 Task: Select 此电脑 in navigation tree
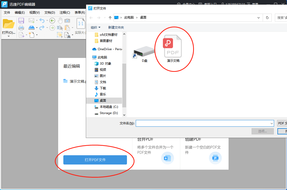point(100,57)
